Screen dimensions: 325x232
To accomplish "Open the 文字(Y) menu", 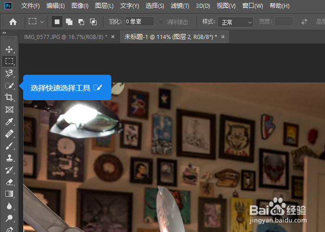I will coord(130,6).
